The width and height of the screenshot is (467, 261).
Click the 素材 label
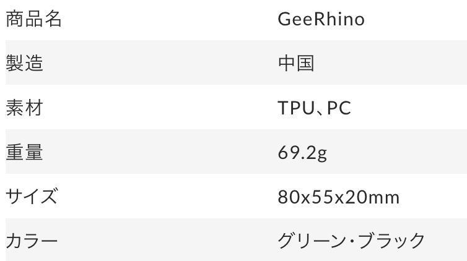25,108
